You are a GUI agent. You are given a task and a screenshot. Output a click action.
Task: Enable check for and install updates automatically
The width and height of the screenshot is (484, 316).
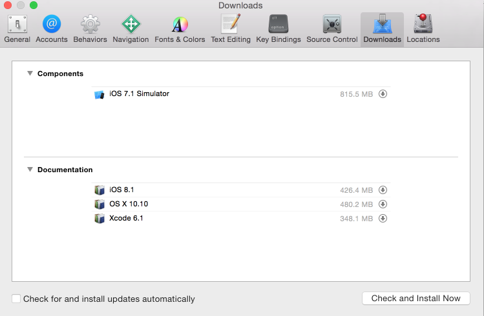point(16,299)
